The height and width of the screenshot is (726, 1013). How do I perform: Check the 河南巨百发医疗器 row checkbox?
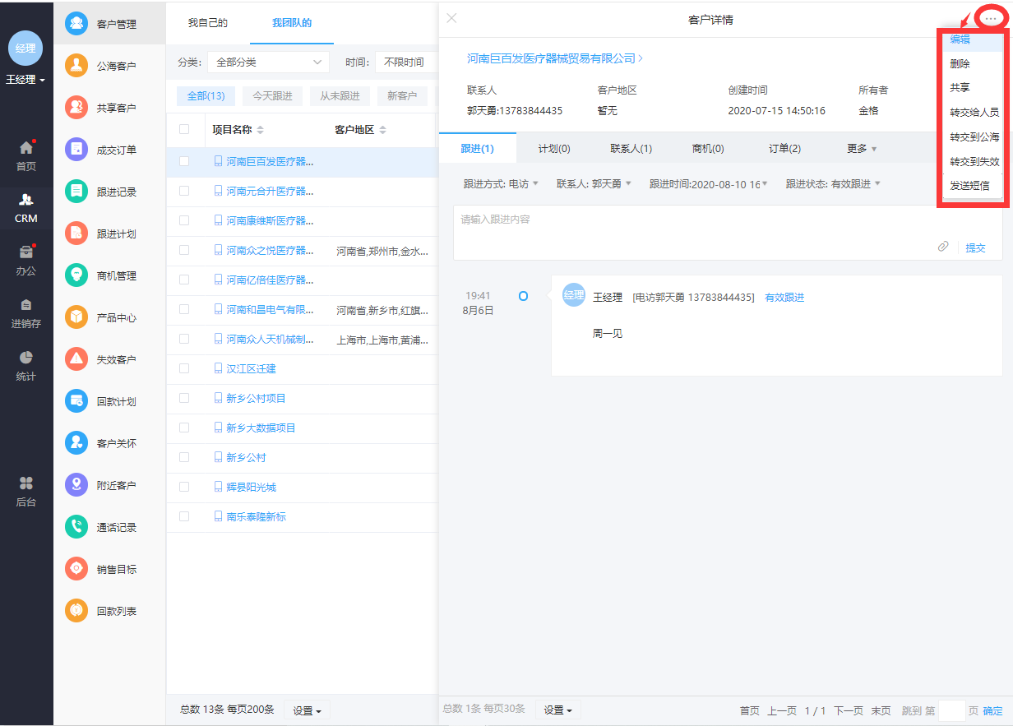(x=184, y=161)
